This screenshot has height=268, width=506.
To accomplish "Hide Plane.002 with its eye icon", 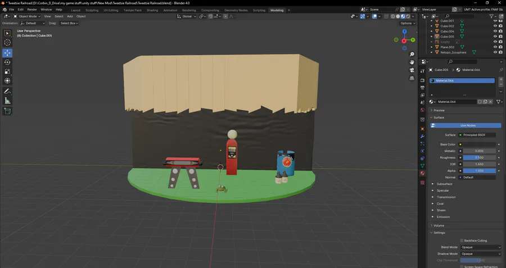I will point(495,47).
